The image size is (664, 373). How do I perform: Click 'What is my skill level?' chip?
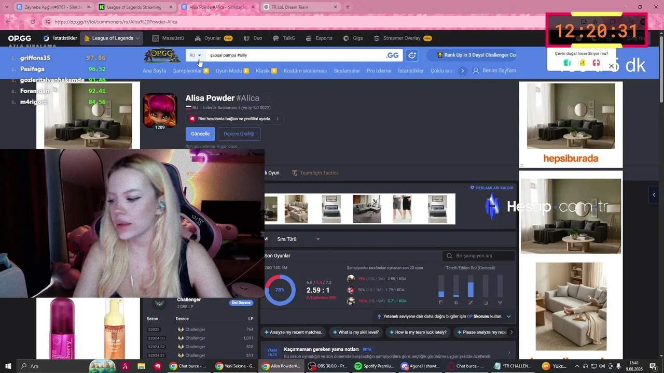(x=355, y=332)
